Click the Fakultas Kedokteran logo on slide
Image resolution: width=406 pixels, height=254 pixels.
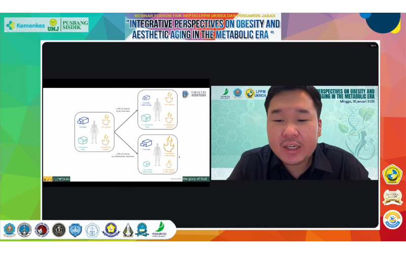tap(195, 94)
